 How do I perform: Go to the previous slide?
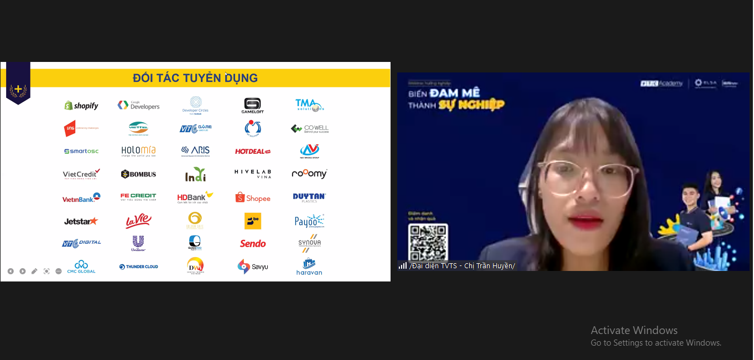[11, 271]
